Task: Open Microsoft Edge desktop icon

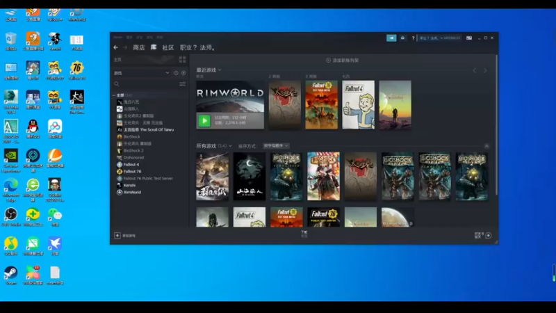Action: [11, 190]
